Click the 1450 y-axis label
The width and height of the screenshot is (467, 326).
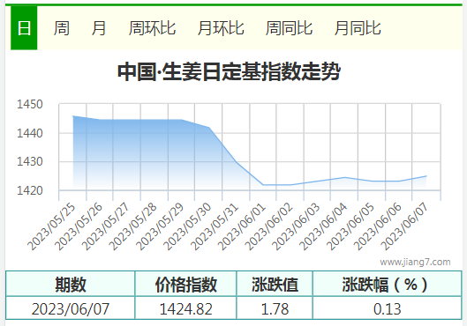pyautogui.click(x=30, y=105)
